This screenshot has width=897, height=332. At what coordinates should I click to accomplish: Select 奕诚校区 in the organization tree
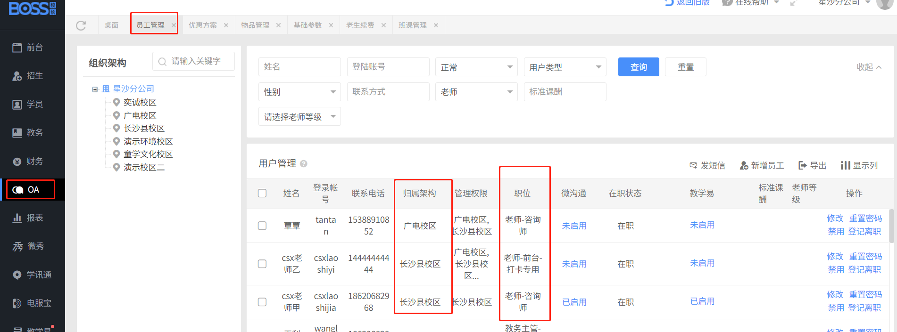point(140,102)
